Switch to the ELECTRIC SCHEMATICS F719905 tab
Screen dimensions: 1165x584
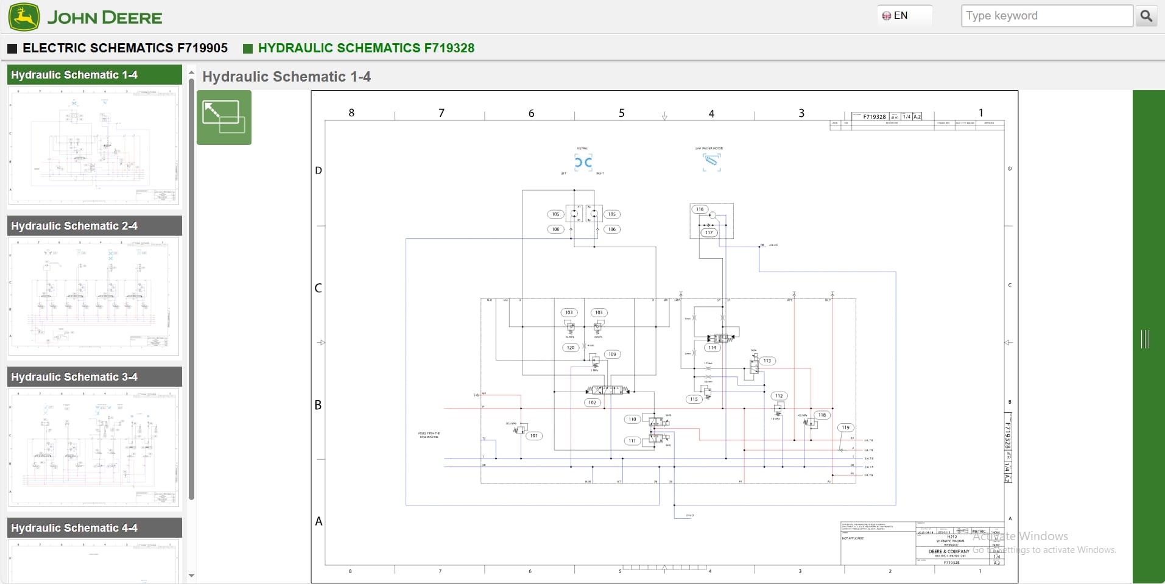pyautogui.click(x=124, y=48)
